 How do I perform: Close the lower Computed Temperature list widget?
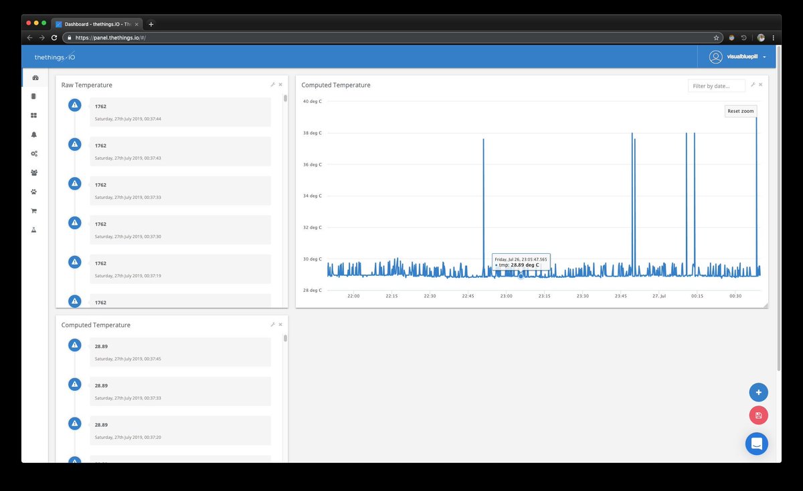pos(280,325)
